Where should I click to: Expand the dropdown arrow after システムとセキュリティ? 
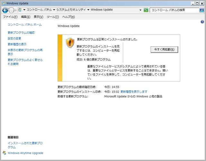click(88, 10)
